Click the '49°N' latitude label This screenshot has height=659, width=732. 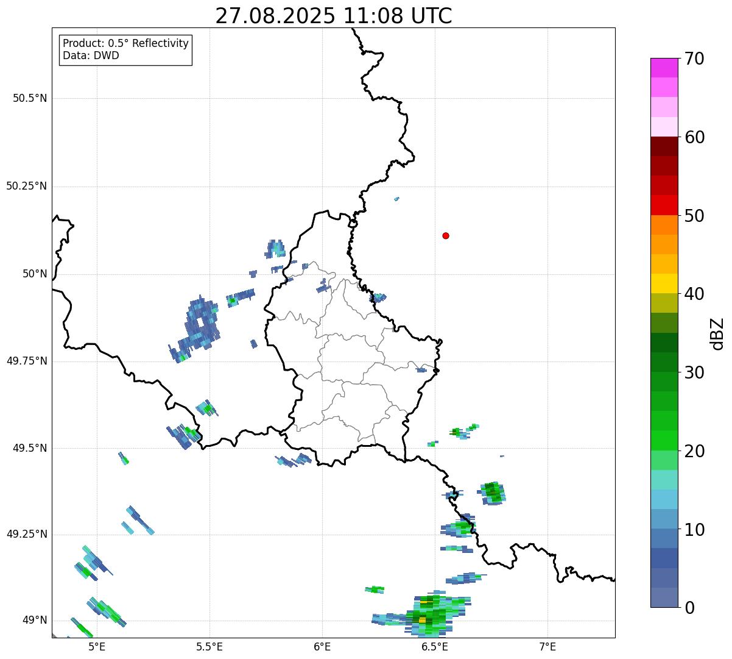click(x=35, y=620)
